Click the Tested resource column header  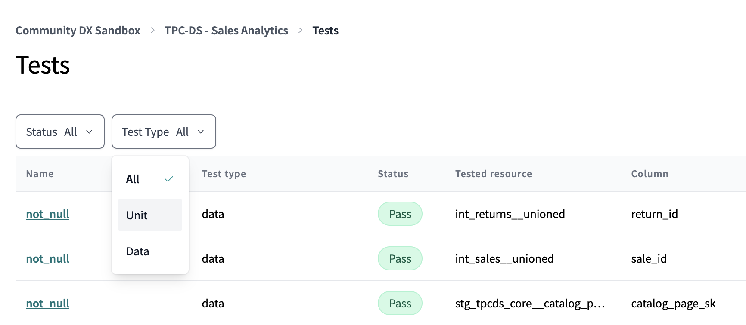[493, 174]
